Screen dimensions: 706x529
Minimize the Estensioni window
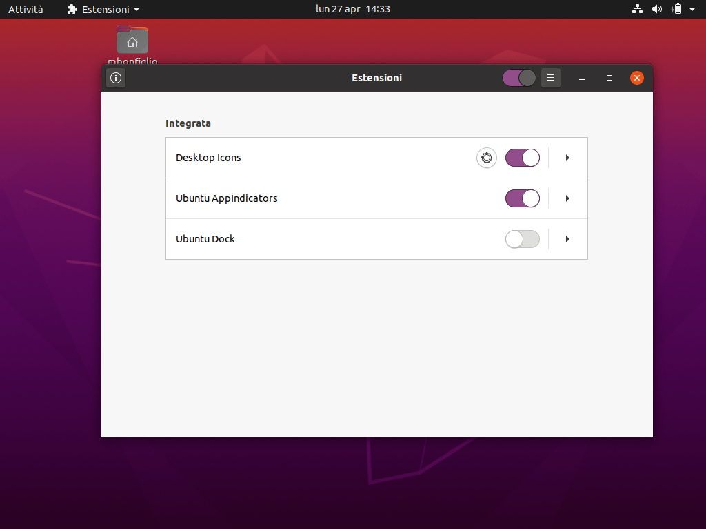click(x=582, y=78)
